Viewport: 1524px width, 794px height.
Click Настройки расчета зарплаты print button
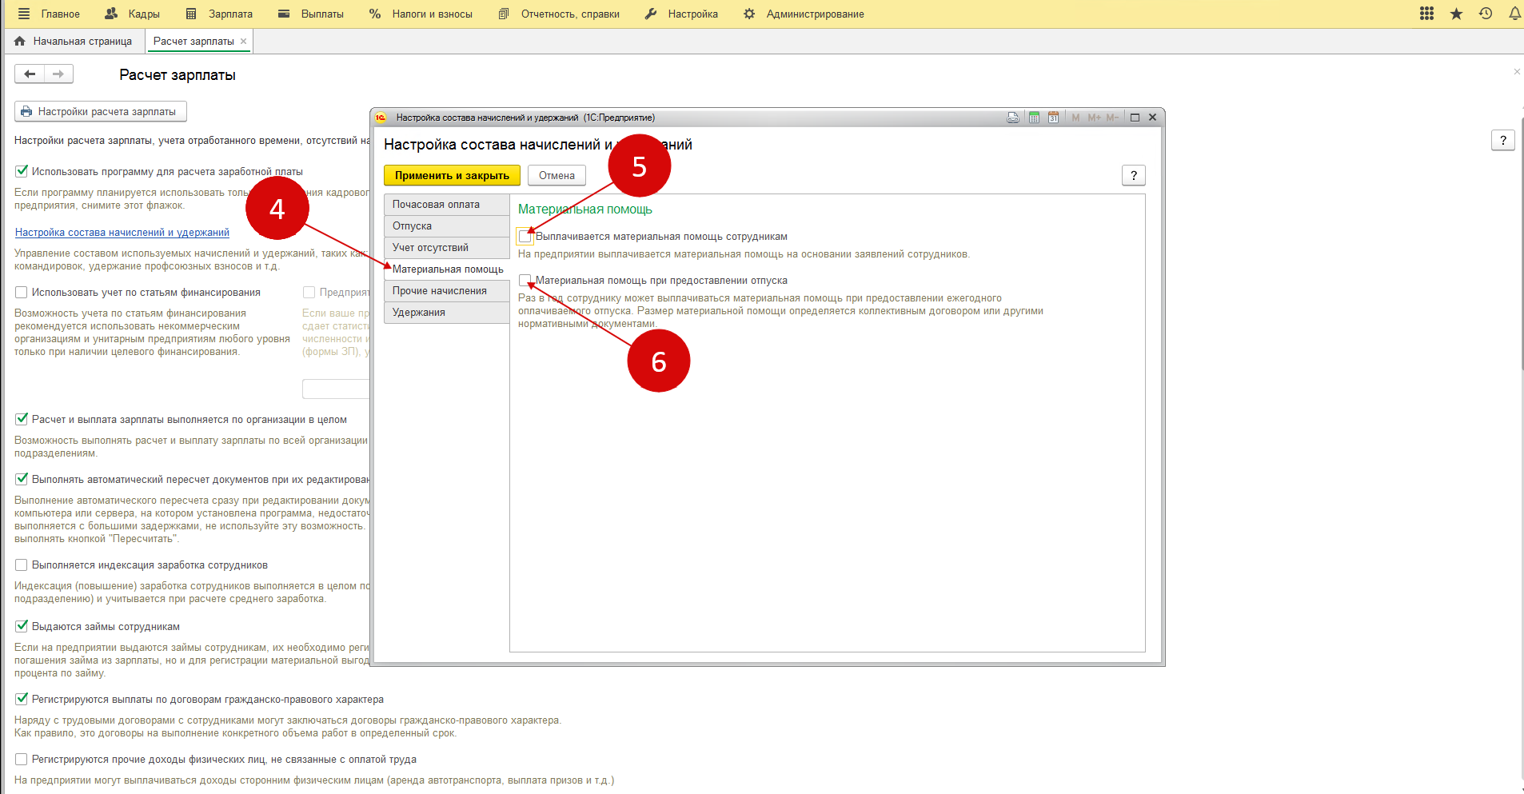pos(101,111)
